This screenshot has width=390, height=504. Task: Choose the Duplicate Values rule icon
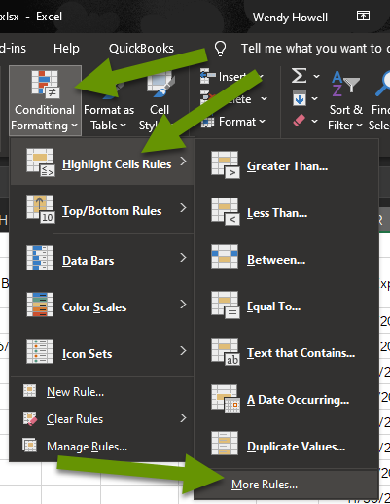(x=225, y=444)
